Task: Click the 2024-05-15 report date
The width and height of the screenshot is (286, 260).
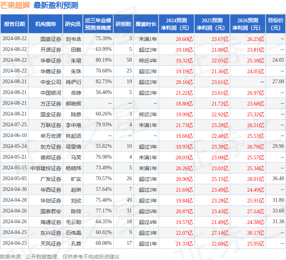Action: tap(14, 168)
